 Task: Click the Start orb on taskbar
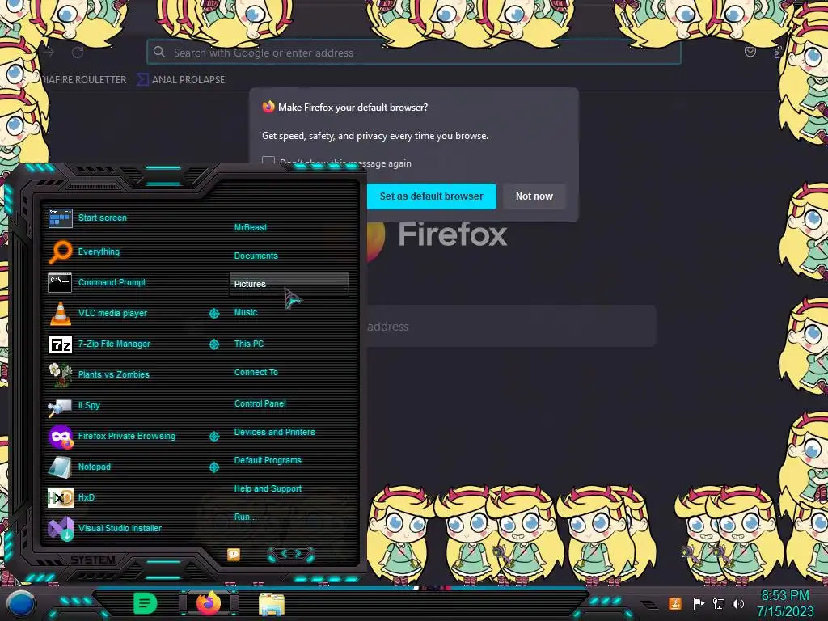point(19,604)
